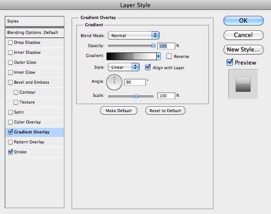Image resolution: width=271 pixels, height=214 pixels.
Task: Click the OK button
Action: [x=243, y=20]
